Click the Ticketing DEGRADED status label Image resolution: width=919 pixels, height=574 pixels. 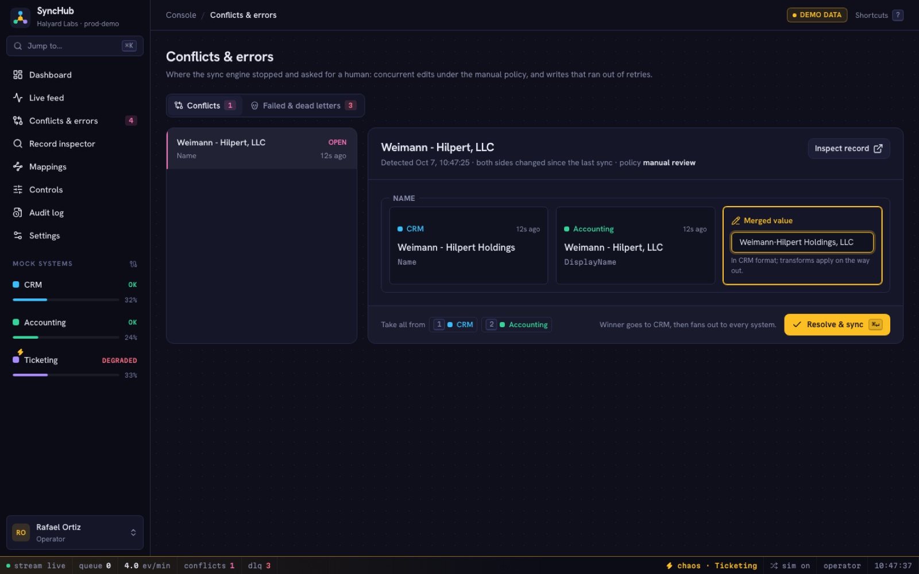click(x=119, y=360)
